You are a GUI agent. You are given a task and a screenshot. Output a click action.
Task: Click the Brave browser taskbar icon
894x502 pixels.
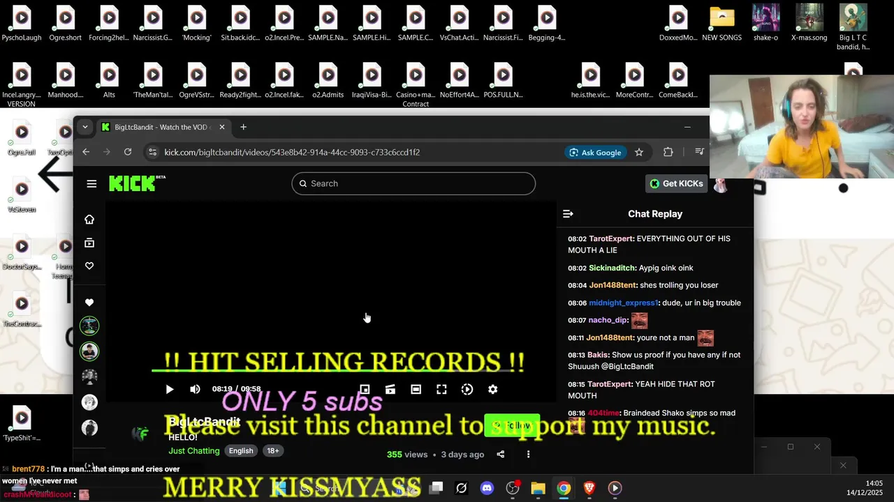[x=589, y=488]
